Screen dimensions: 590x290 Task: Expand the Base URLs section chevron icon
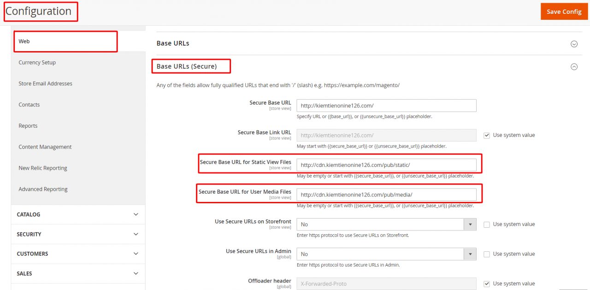coord(574,44)
